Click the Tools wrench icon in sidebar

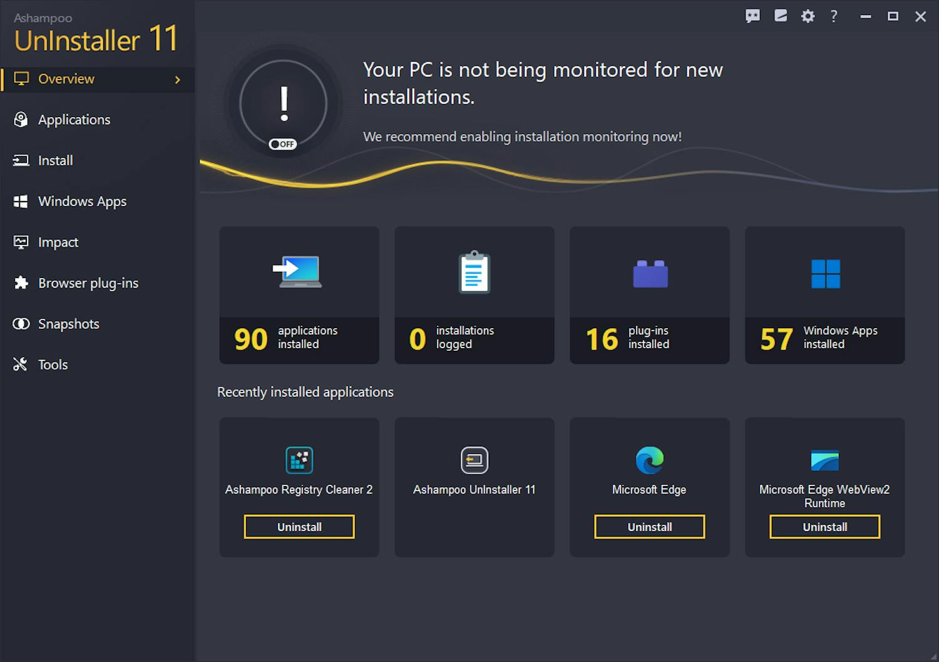pos(21,365)
